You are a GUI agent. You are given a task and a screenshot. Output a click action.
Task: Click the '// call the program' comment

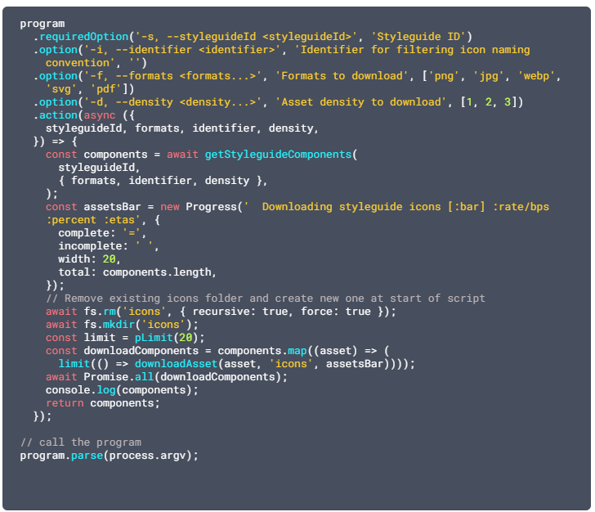click(80, 442)
